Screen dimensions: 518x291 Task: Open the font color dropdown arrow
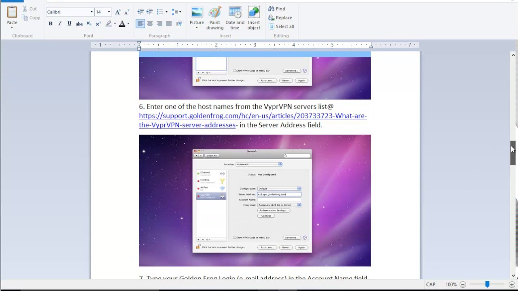(x=128, y=24)
